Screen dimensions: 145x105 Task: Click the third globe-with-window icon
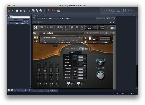(x=40, y=11)
